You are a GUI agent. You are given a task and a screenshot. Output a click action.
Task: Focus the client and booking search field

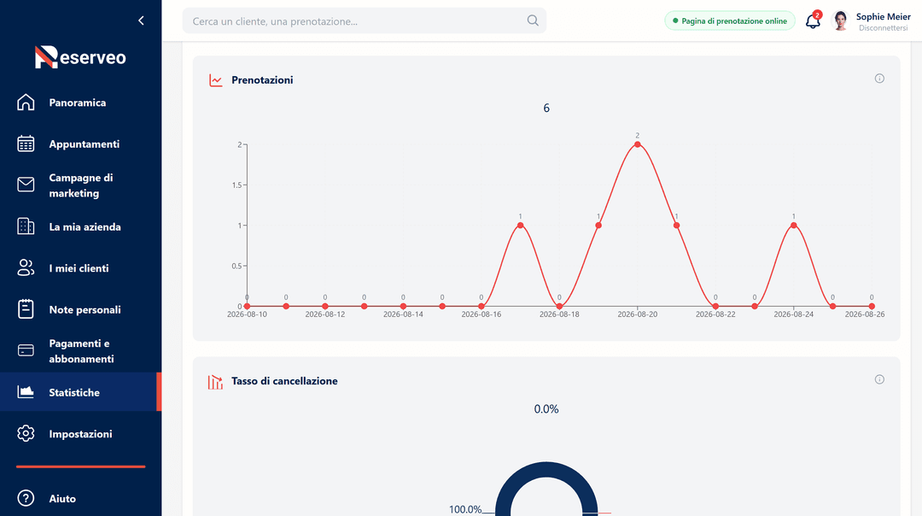coord(364,21)
